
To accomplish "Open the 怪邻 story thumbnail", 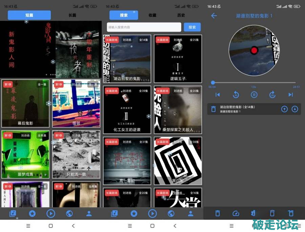I will point(76,103).
